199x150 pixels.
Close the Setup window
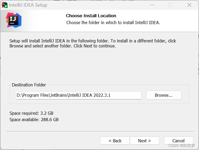click(189, 5)
